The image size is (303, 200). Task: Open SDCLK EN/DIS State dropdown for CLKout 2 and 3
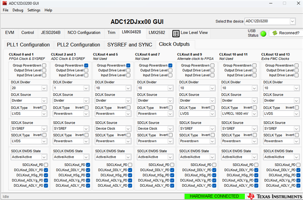click(x=71, y=157)
